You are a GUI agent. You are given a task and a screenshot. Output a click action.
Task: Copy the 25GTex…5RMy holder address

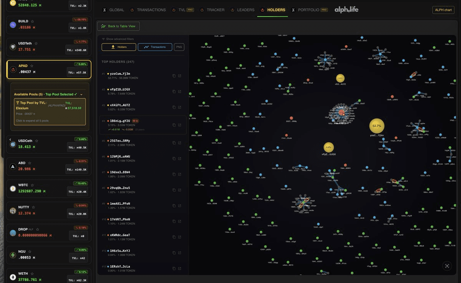pos(174,143)
